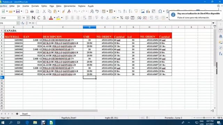223x125 pixels.
Task: Toggle align left
Action: click(67, 18)
